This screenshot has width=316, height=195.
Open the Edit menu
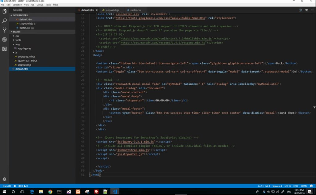8,5
